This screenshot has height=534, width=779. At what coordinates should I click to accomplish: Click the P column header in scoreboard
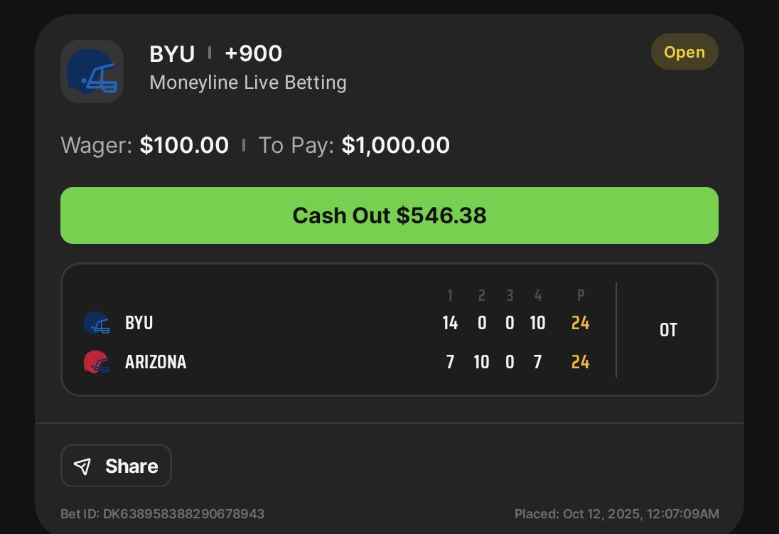(580, 296)
